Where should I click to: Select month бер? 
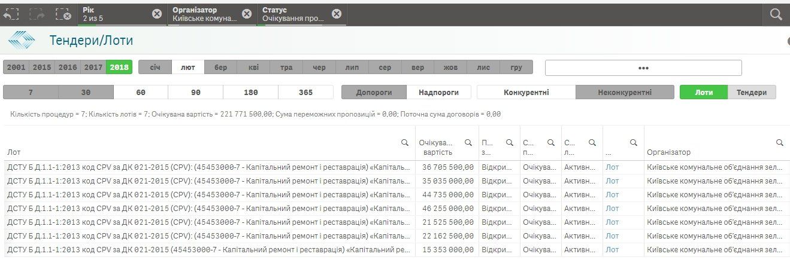pos(221,68)
